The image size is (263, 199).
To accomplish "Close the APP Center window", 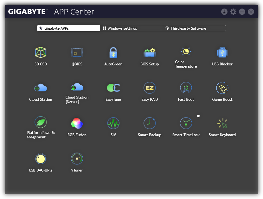I will (x=251, y=12).
